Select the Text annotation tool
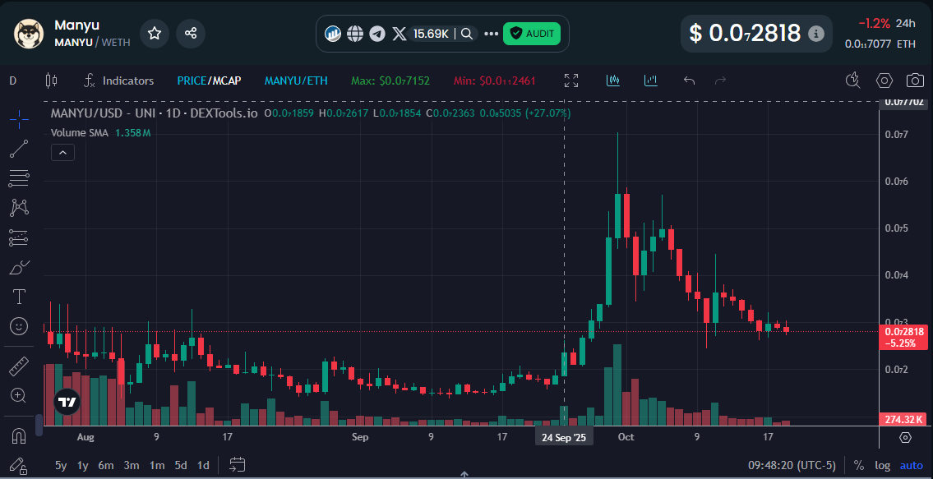Viewport: 933px width, 479px height. tap(19, 297)
